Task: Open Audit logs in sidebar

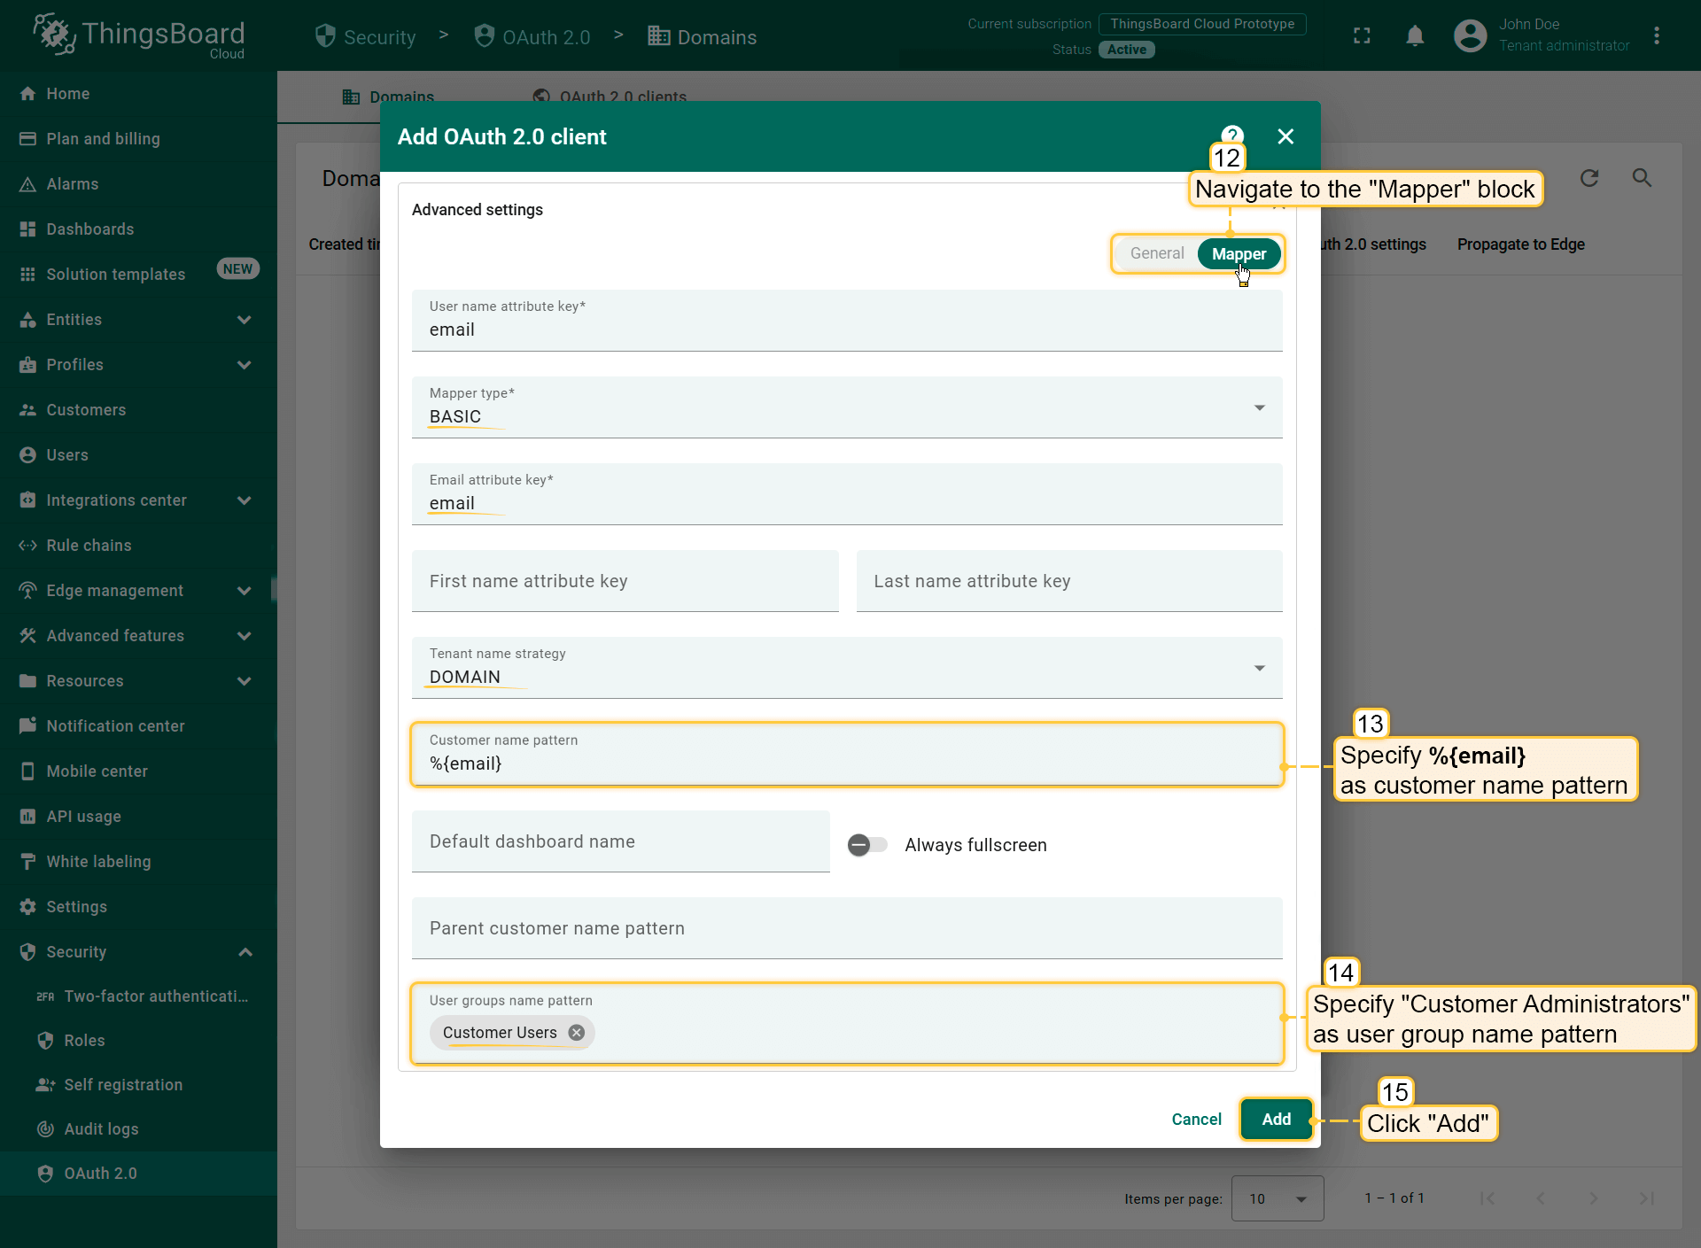Action: [101, 1128]
